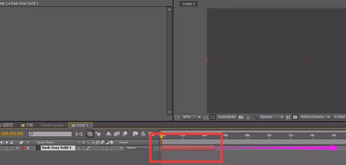Image resolution: width=346 pixels, height=165 pixels.
Task: Switch to the Render Queue tab
Action: [52, 125]
